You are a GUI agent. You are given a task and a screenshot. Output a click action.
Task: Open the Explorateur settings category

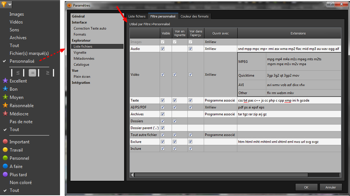[81, 40]
